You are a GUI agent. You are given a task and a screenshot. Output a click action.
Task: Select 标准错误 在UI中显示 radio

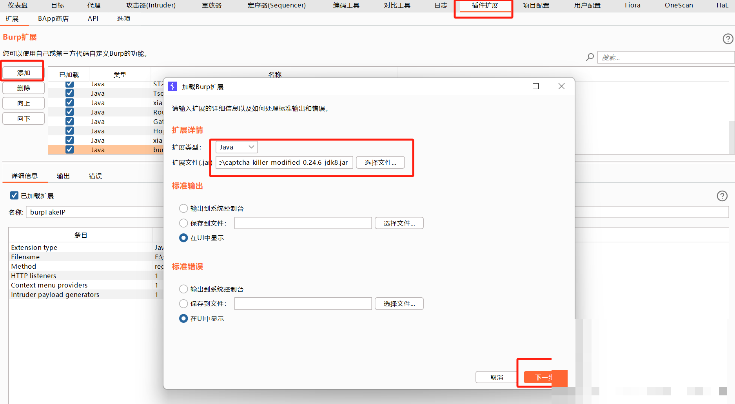tap(183, 318)
